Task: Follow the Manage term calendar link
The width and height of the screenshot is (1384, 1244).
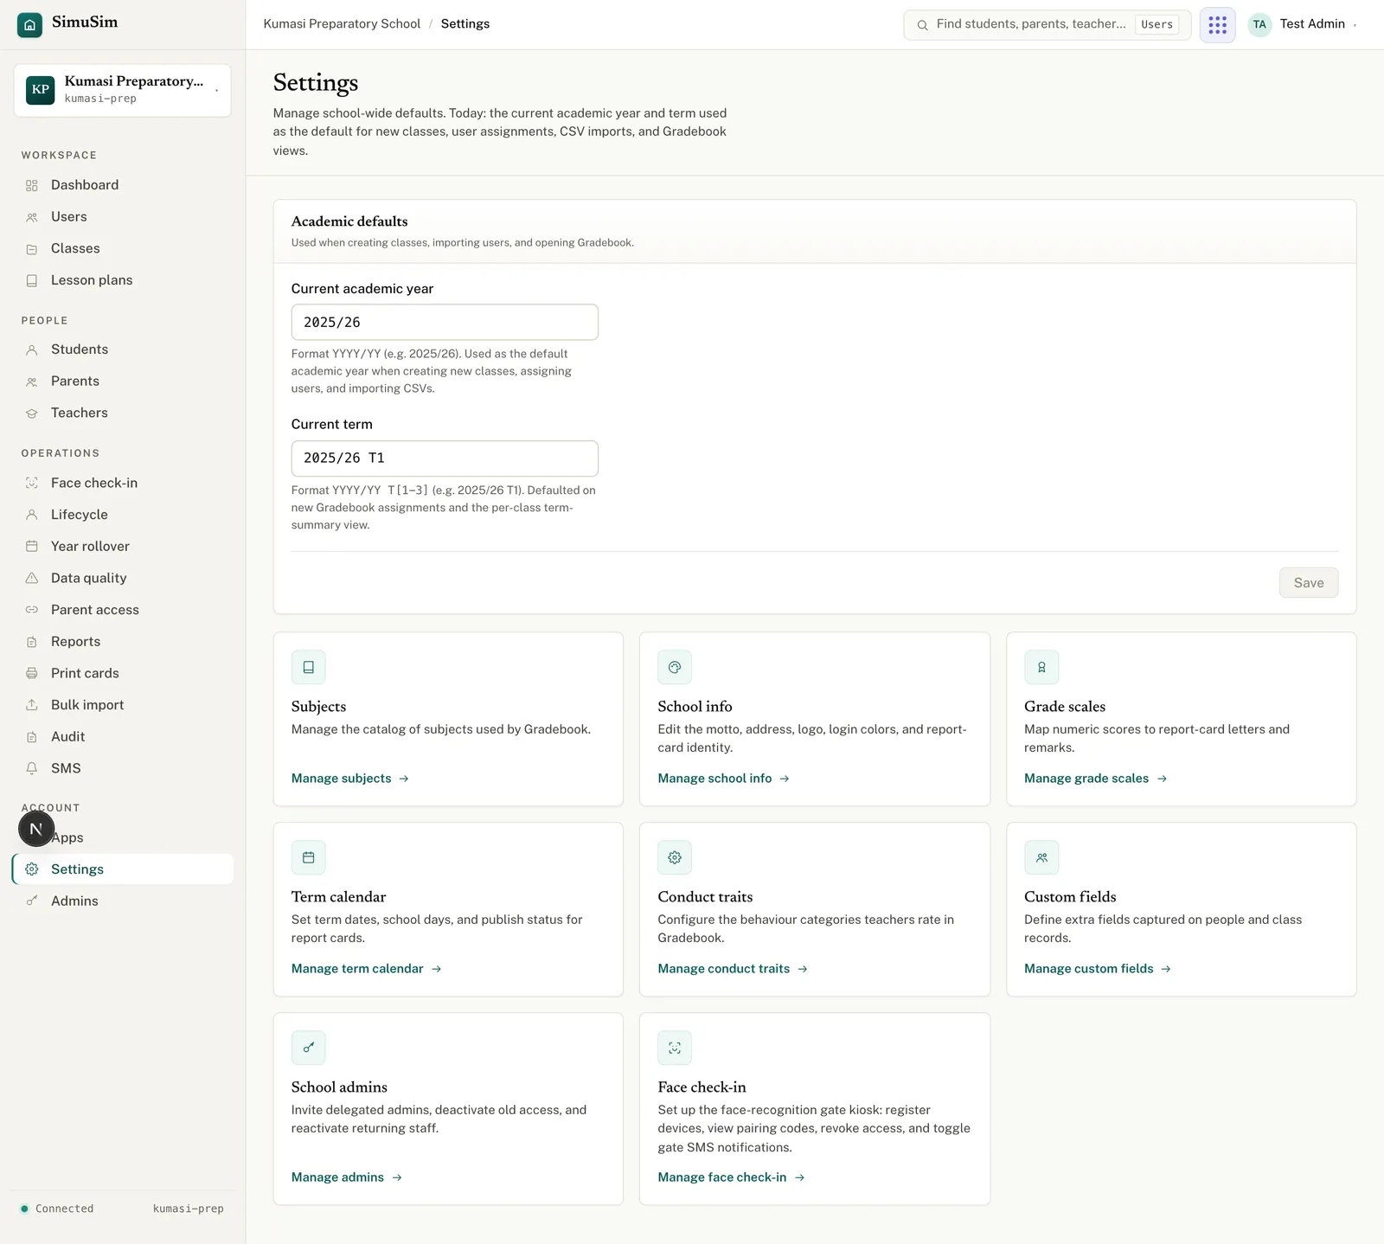Action: point(367,969)
